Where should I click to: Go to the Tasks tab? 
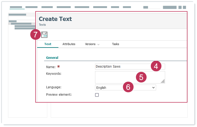tap(115, 44)
